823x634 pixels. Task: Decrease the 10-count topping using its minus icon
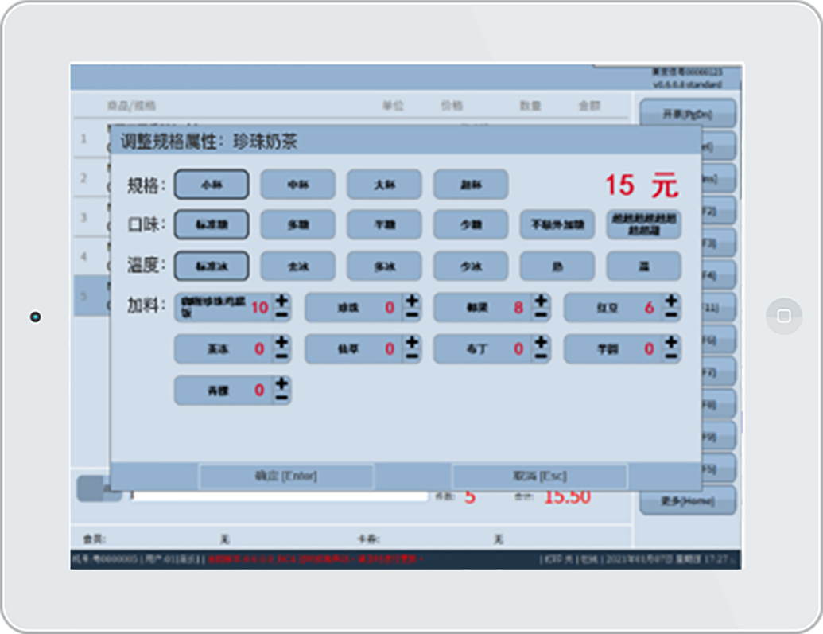tap(281, 314)
